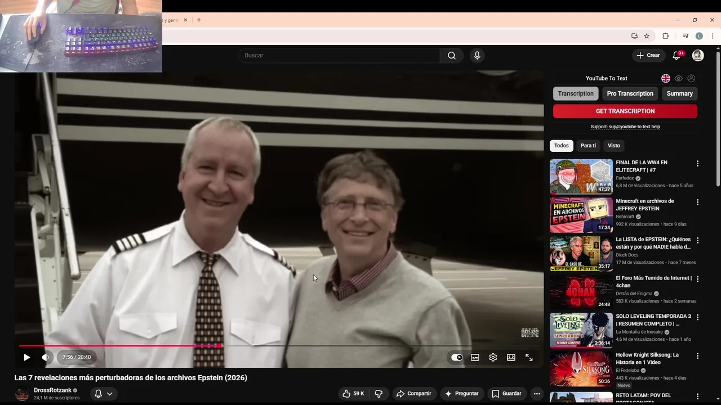Close the current browser tab
The height and width of the screenshot is (405, 721).
point(185,20)
